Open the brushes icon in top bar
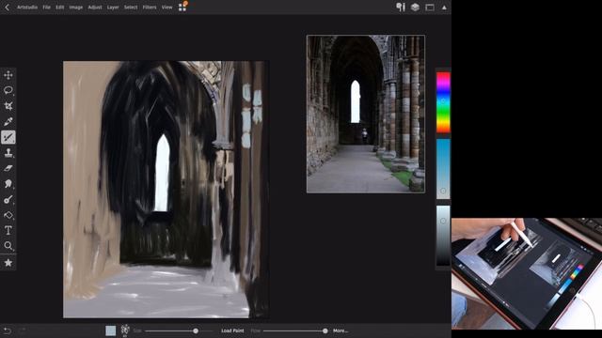Image resolution: width=602 pixels, height=338 pixels. coord(401,7)
